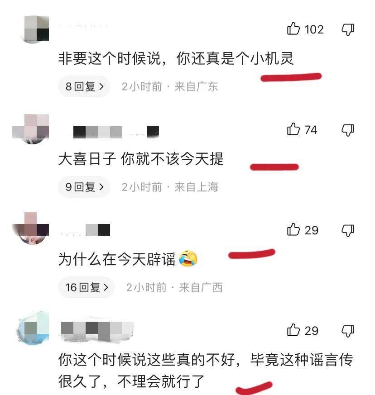Open the second commenter's profile picture

tap(31, 129)
